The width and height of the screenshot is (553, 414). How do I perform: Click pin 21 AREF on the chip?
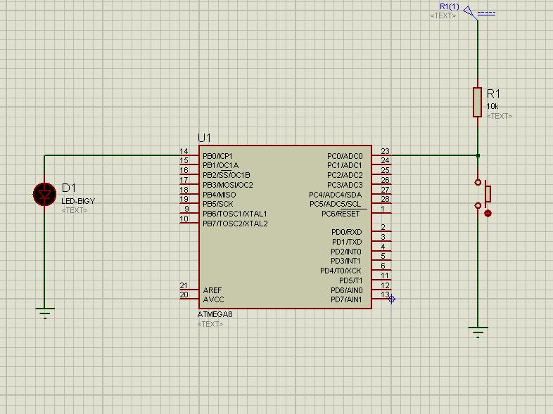(189, 289)
